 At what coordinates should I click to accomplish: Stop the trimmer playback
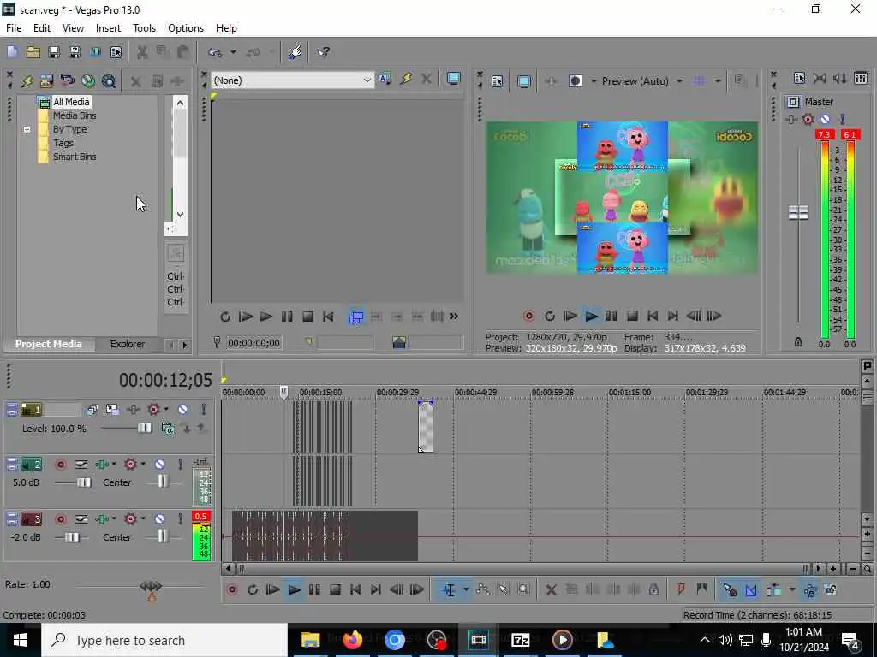[307, 317]
